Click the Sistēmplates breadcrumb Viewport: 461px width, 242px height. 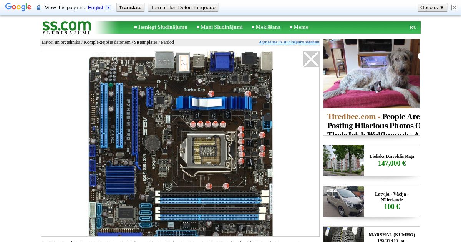pyautogui.click(x=146, y=42)
